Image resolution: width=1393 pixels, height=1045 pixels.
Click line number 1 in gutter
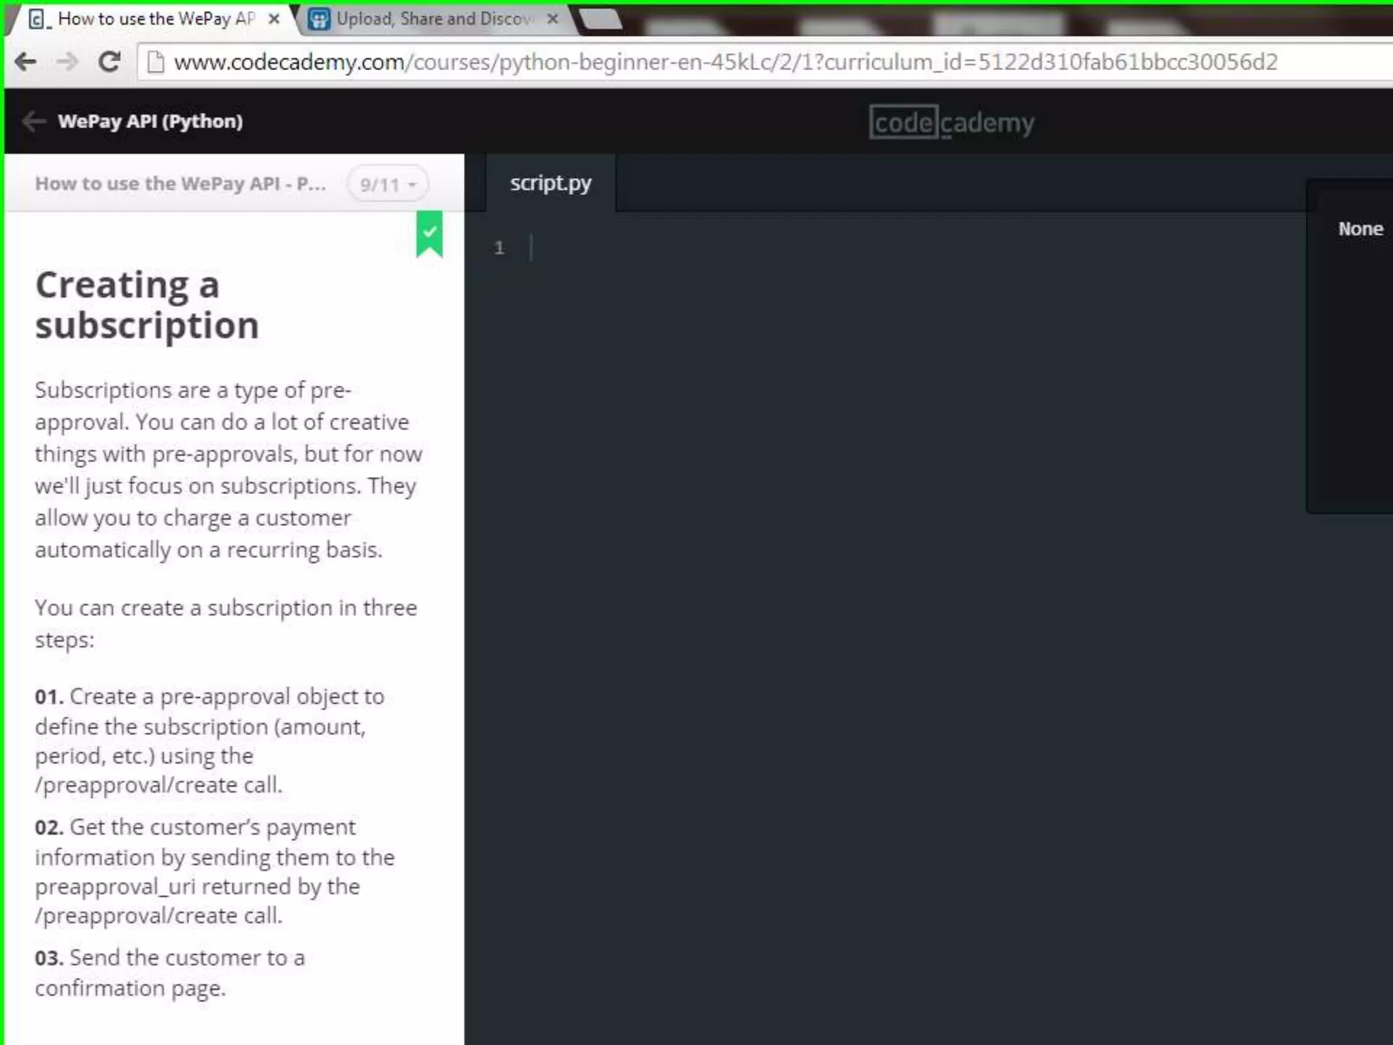pos(499,248)
